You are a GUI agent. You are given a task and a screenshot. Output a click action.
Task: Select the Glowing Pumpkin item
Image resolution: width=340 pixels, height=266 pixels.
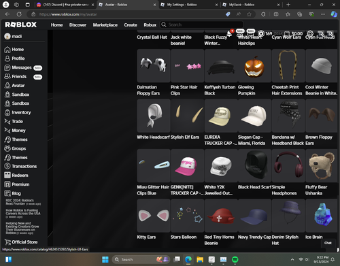point(254,73)
